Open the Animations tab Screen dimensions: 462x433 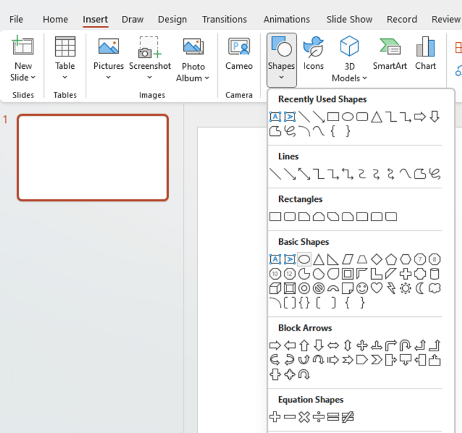[287, 19]
